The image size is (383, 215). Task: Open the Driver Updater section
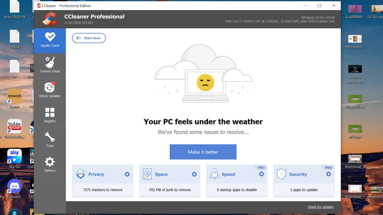point(50,90)
